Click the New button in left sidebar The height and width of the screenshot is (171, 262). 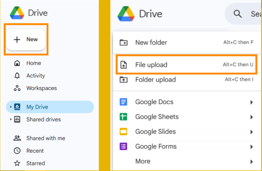pos(26,40)
